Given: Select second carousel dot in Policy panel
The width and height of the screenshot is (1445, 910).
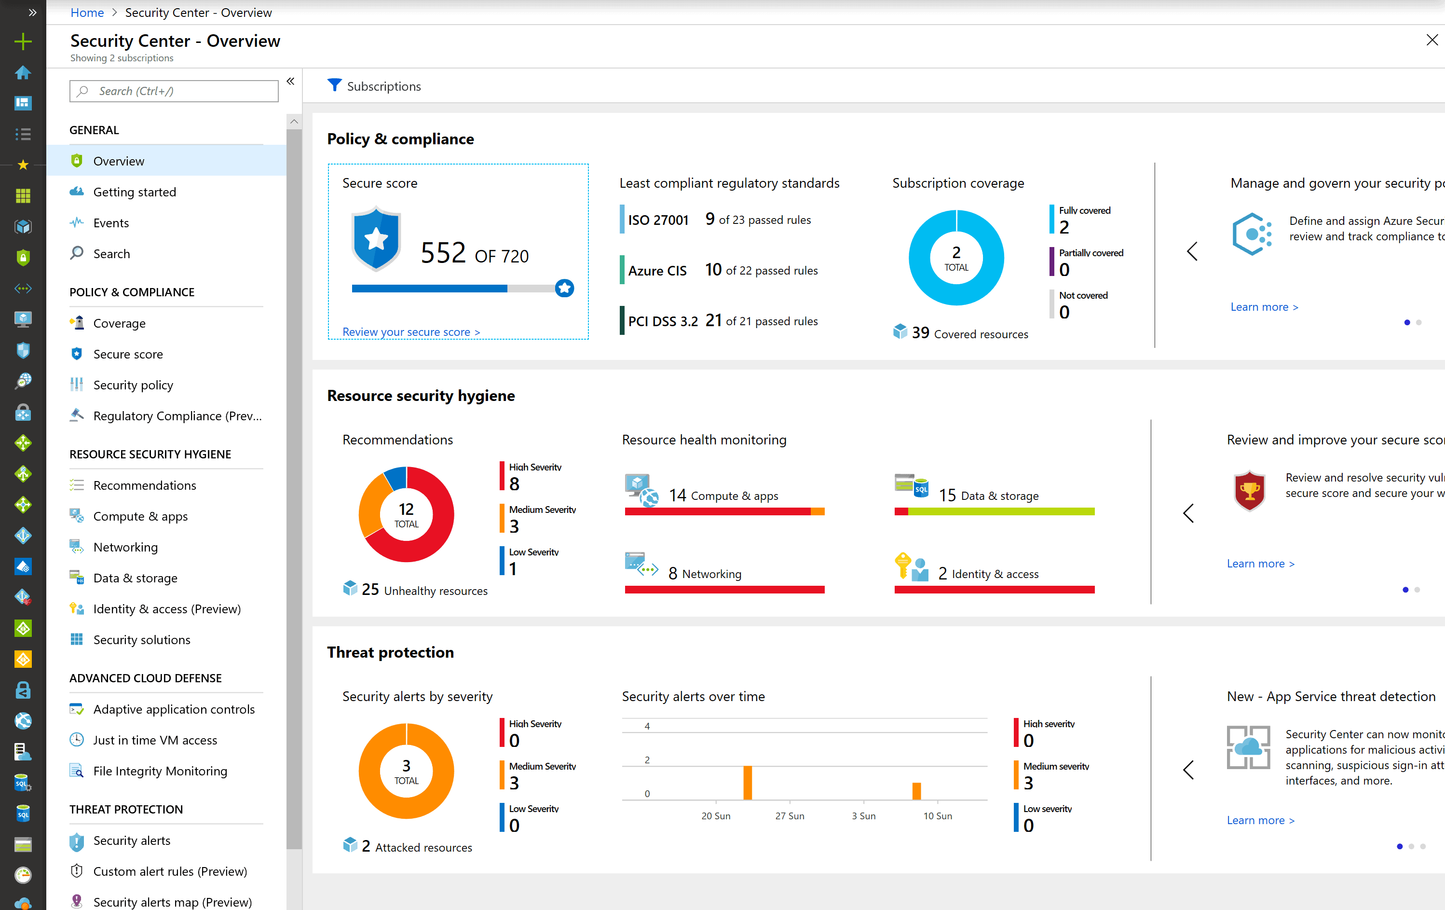Looking at the screenshot, I should click(x=1418, y=322).
